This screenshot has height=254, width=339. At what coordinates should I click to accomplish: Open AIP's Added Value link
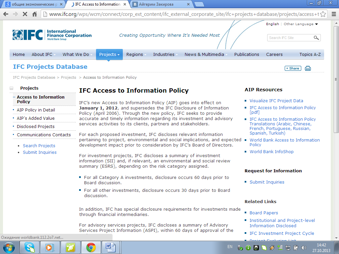coord(36,118)
